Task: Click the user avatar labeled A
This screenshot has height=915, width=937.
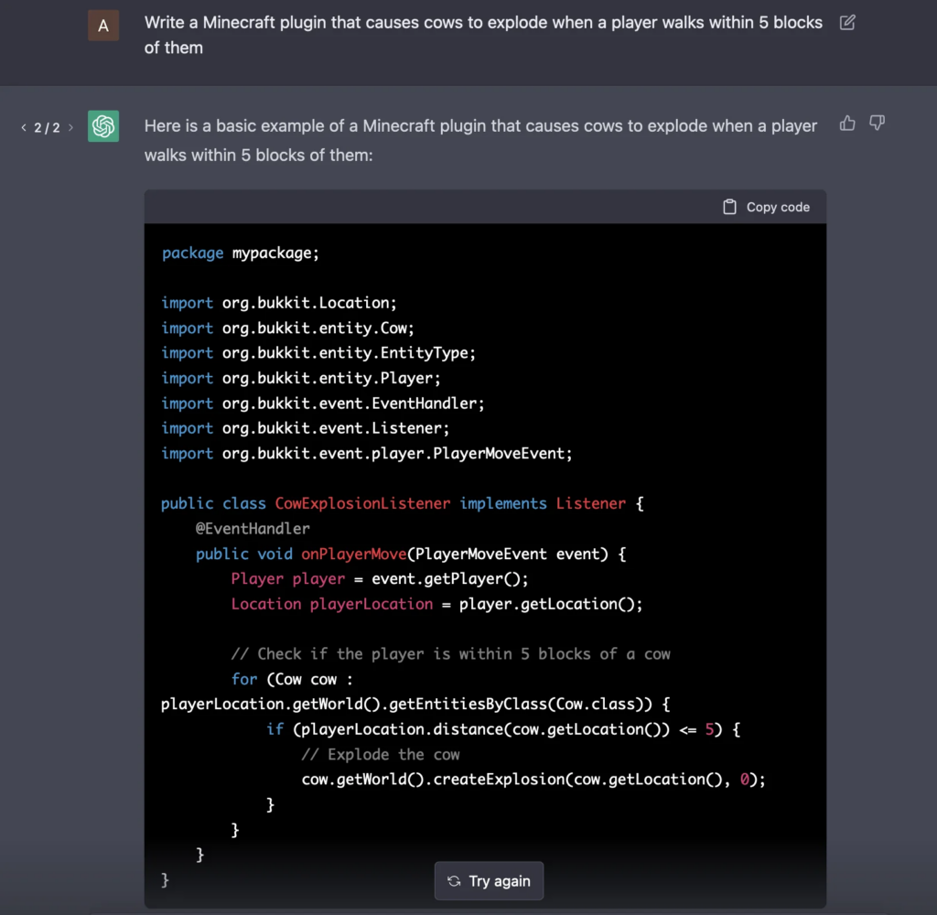Action: [x=103, y=26]
